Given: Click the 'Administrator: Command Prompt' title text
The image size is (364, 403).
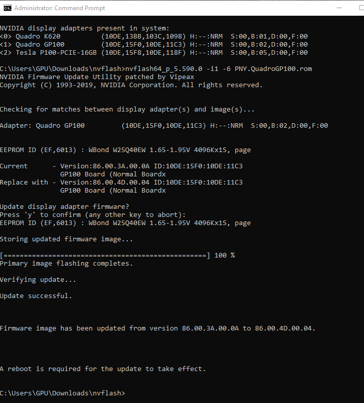Looking at the screenshot, I should tap(60, 8).
